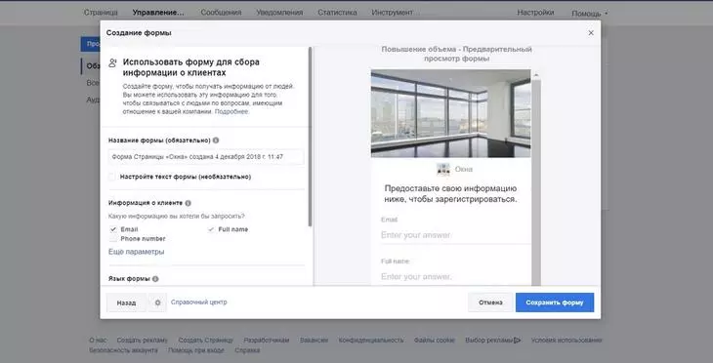Open the Статистика tab
Viewport: 713px width, 363px height.
coord(337,13)
